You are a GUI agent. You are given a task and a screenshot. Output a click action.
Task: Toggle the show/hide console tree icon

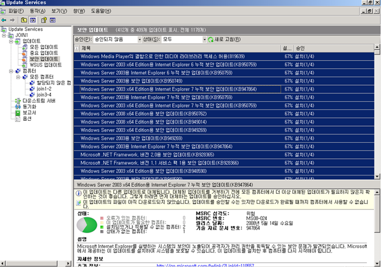coord(33,20)
